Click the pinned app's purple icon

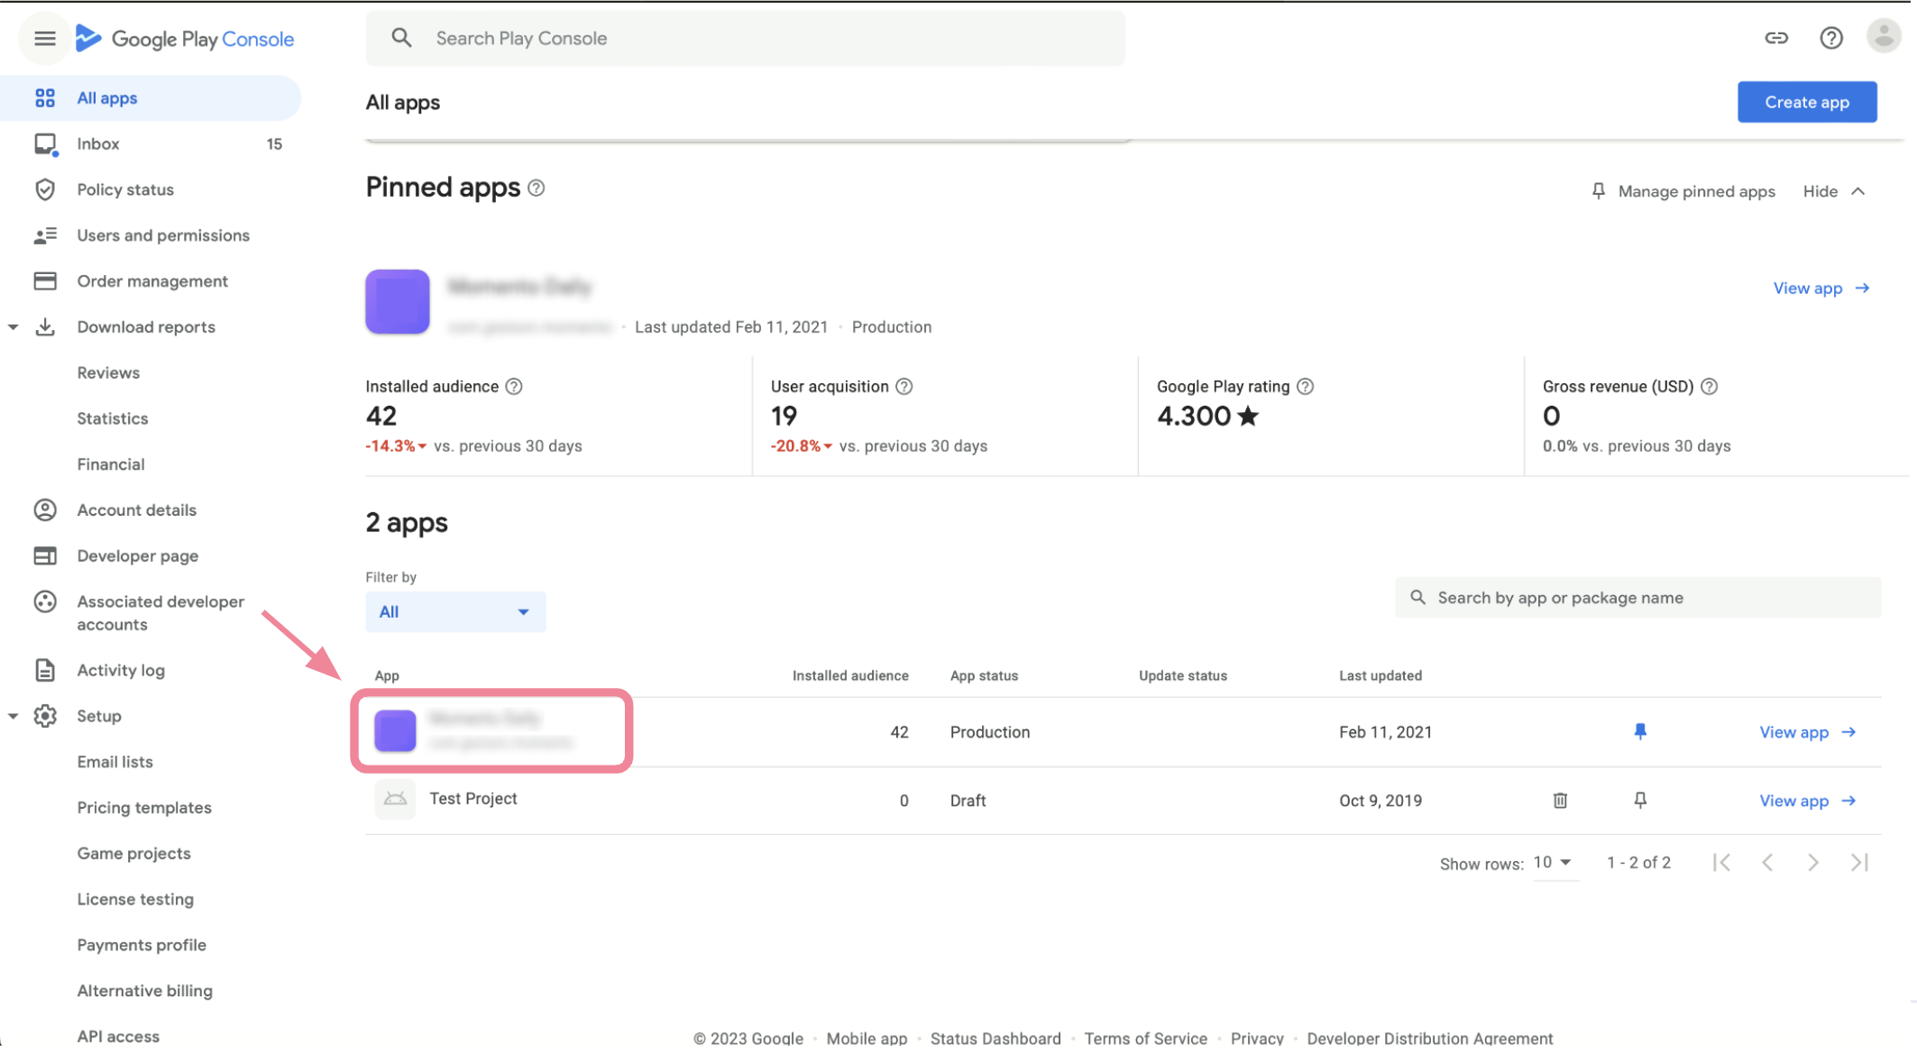[398, 302]
